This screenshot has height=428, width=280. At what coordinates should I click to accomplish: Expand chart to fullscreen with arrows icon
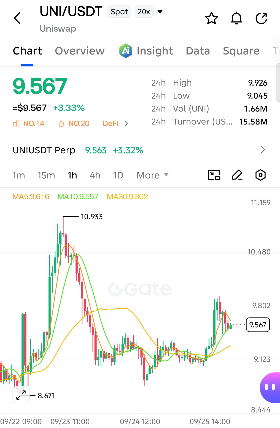(21, 395)
